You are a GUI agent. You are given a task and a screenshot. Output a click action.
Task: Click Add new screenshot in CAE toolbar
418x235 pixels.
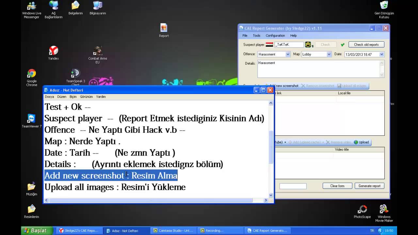click(284, 86)
